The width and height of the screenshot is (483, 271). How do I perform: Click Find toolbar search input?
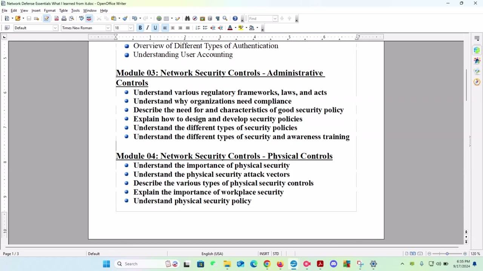(x=260, y=18)
